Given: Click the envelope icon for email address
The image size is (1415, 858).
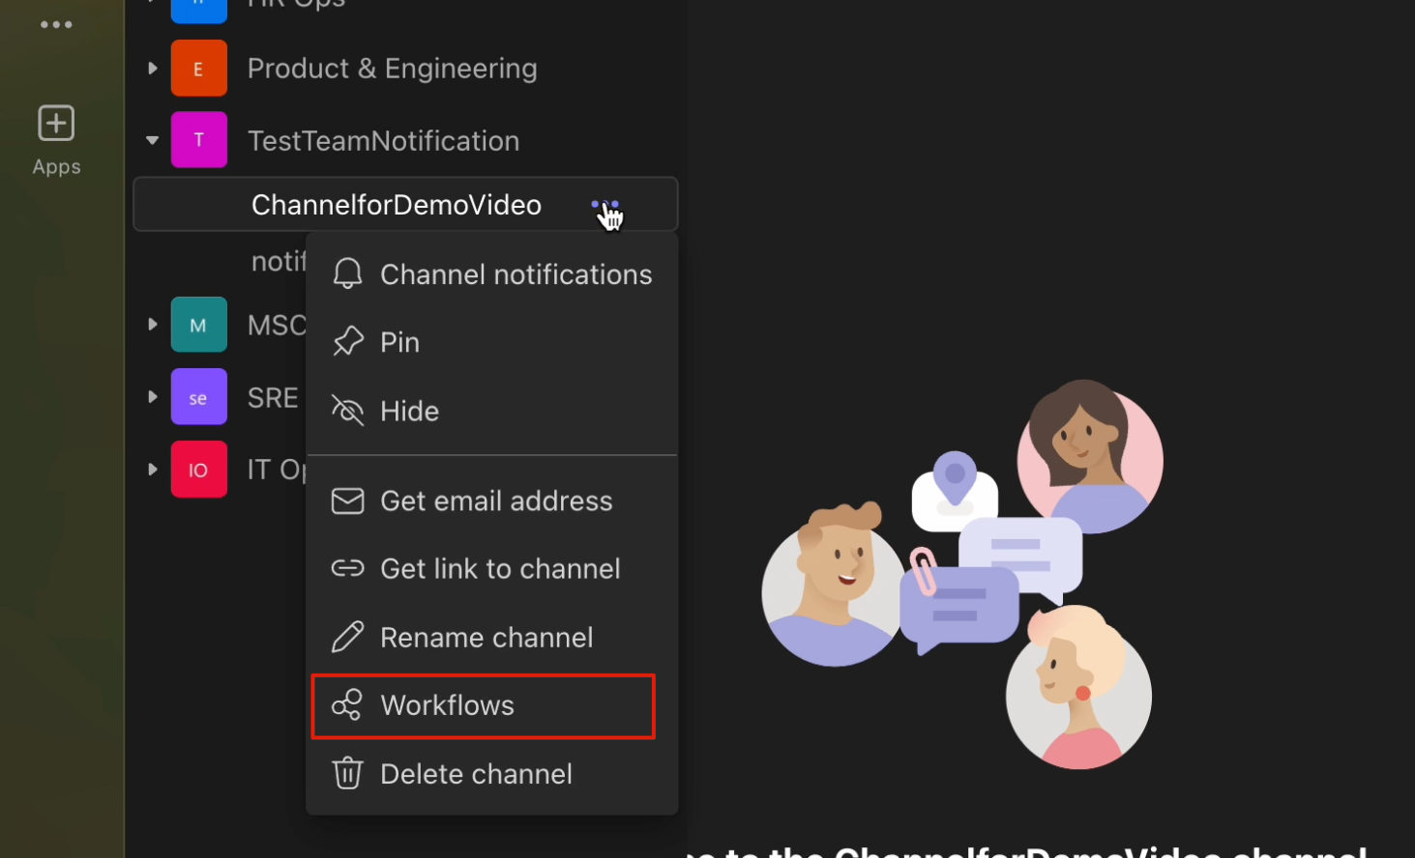Looking at the screenshot, I should (347, 500).
